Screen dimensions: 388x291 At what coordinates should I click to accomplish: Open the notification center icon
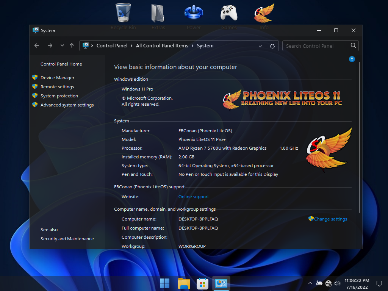pos(379,283)
